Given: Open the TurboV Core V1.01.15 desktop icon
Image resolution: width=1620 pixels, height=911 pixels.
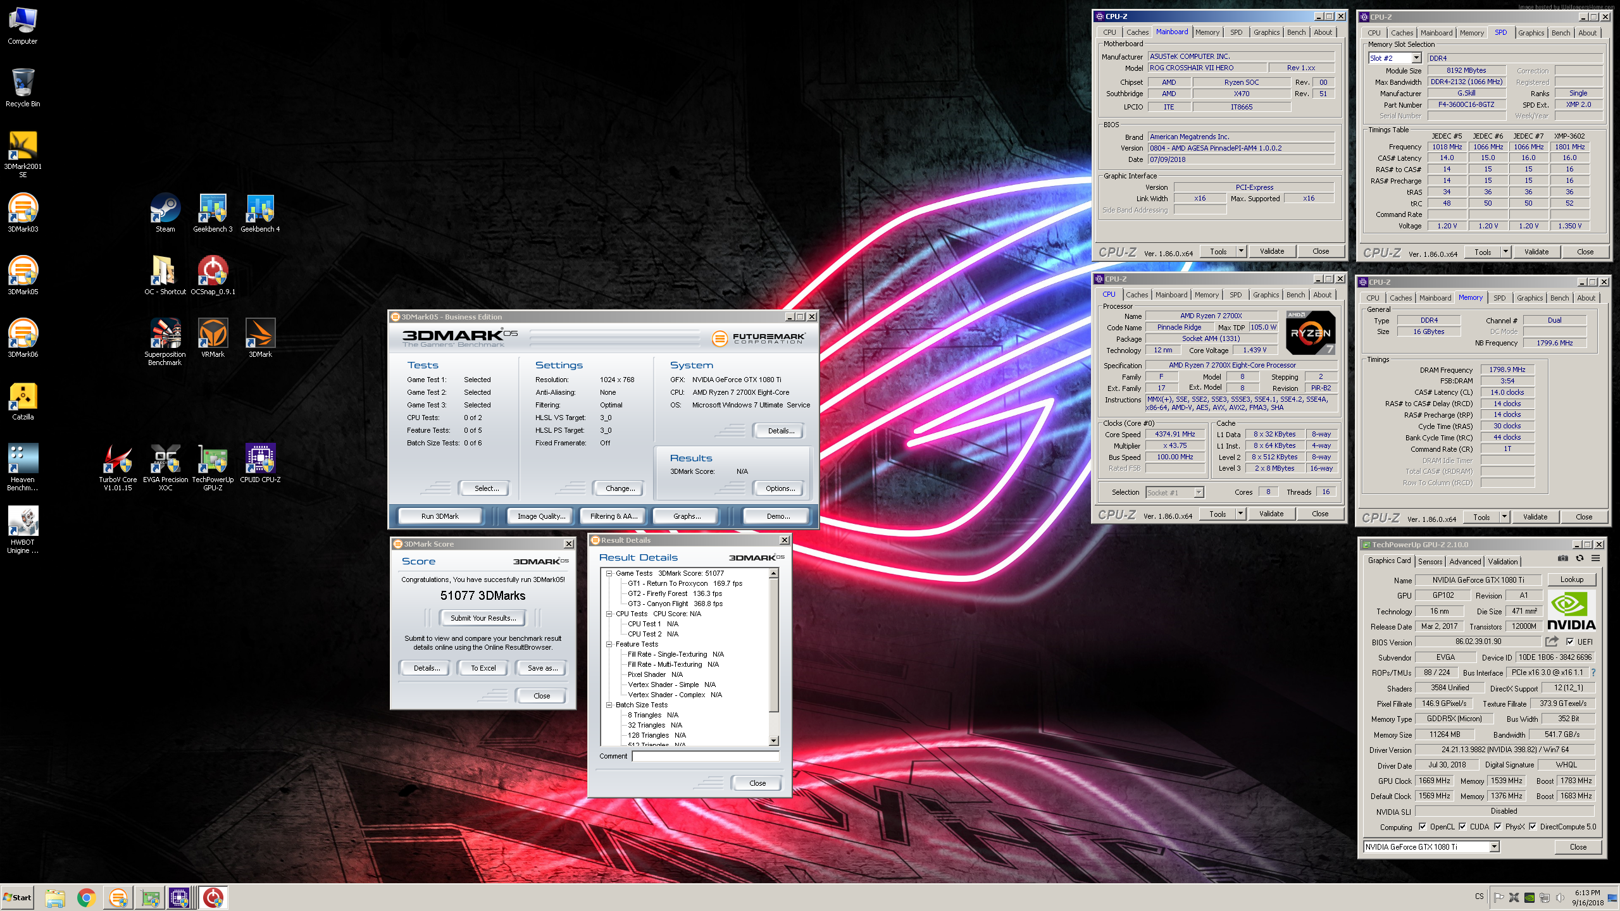Looking at the screenshot, I should tap(118, 468).
